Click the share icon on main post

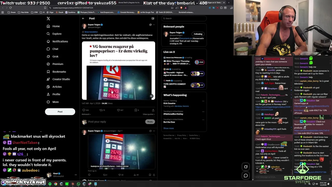pyautogui.click(x=153, y=110)
